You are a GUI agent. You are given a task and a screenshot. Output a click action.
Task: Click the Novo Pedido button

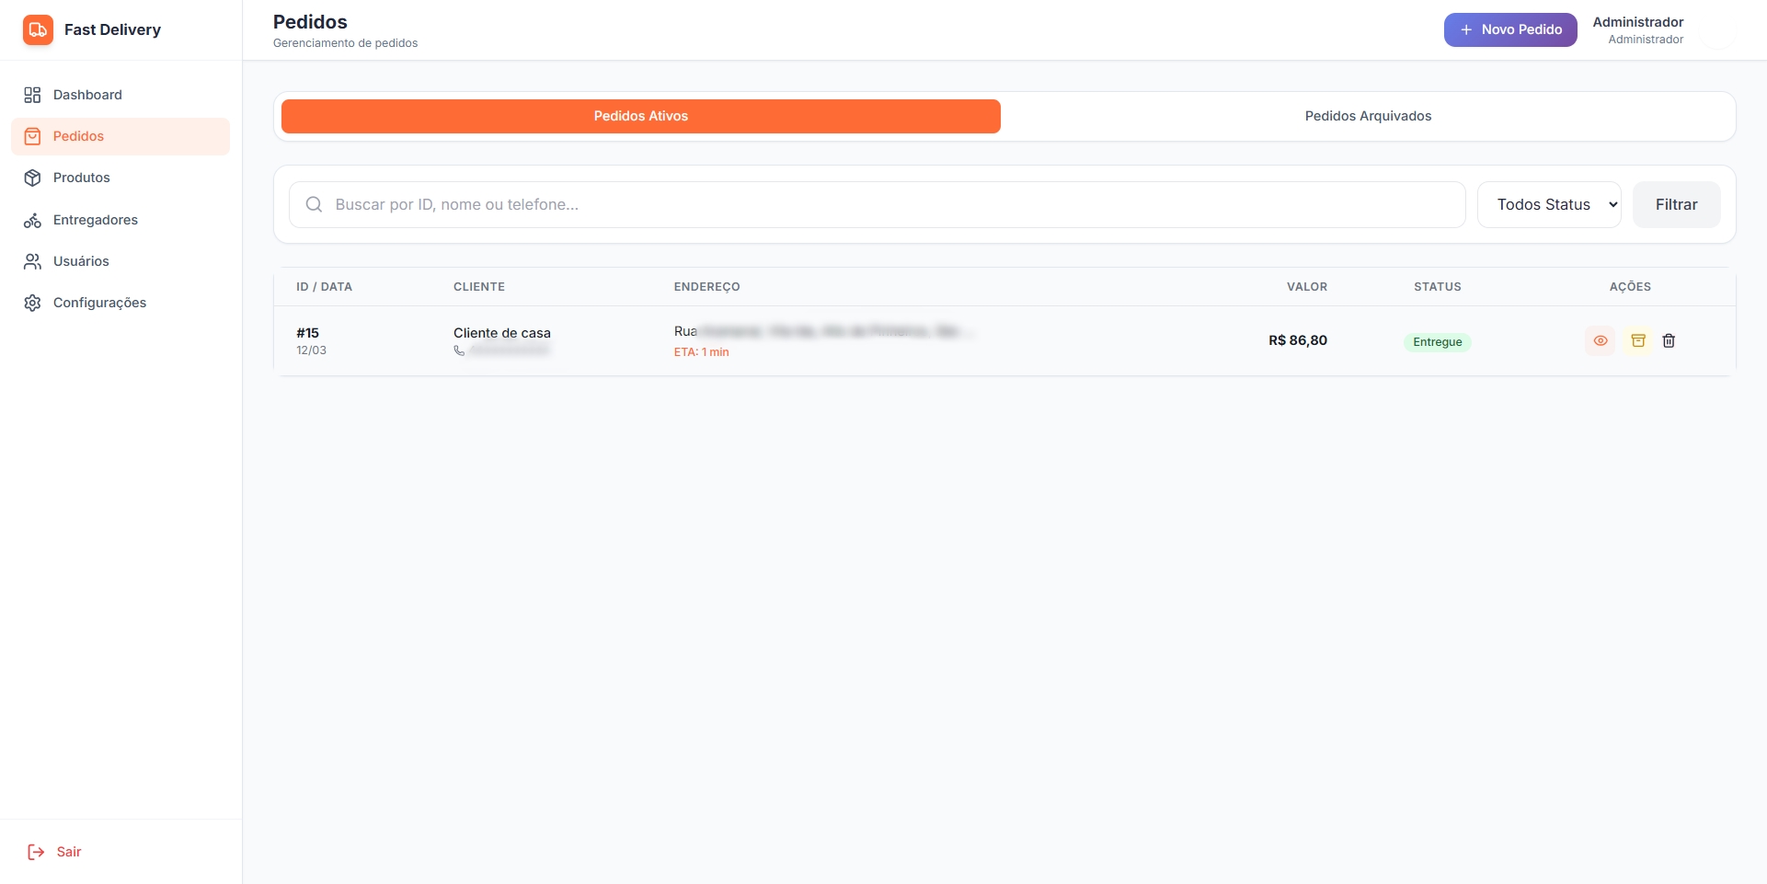coord(1509,29)
